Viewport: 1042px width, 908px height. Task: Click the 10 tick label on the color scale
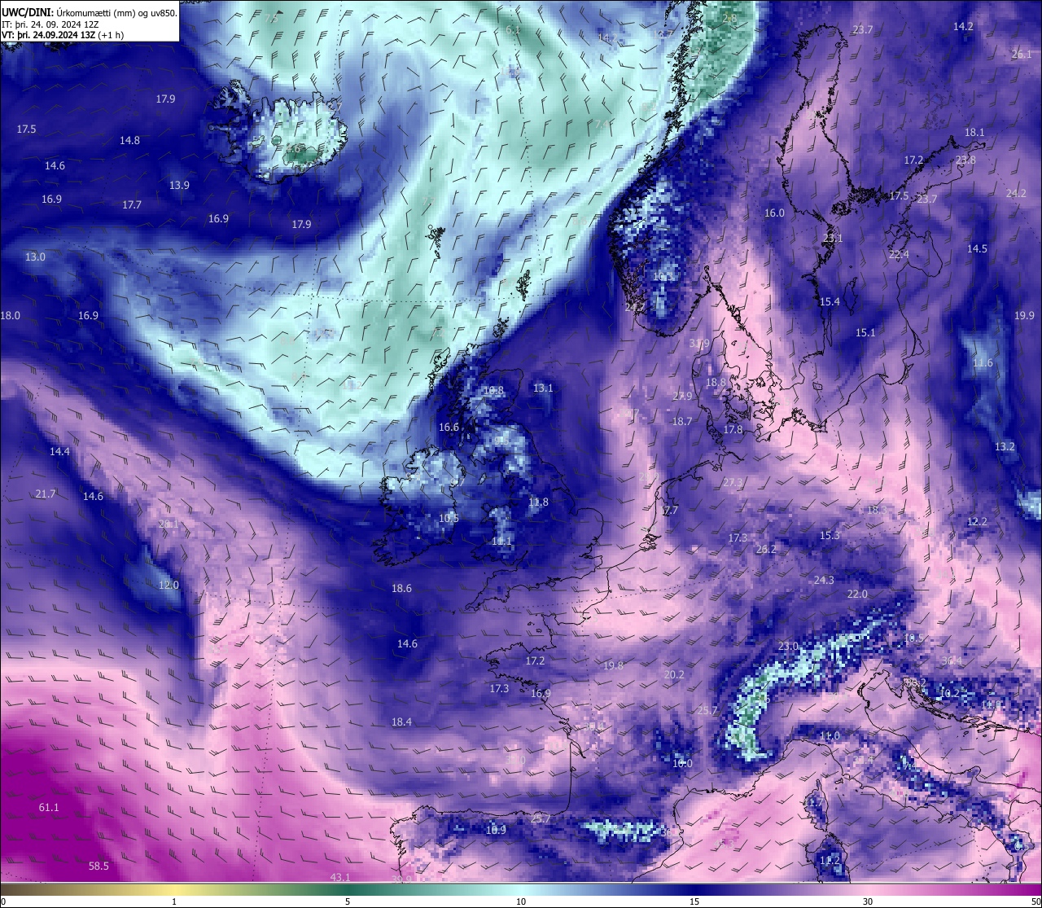521,901
